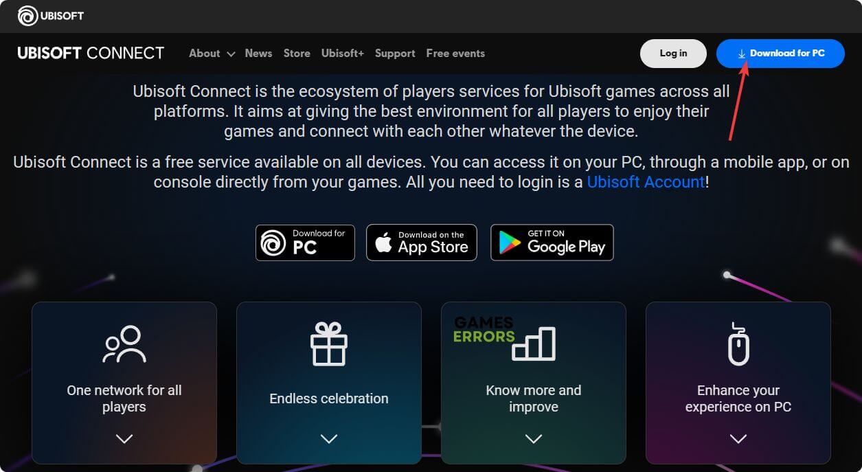Image resolution: width=862 pixels, height=472 pixels.
Task: Open the Google Play download badge
Action: point(552,243)
